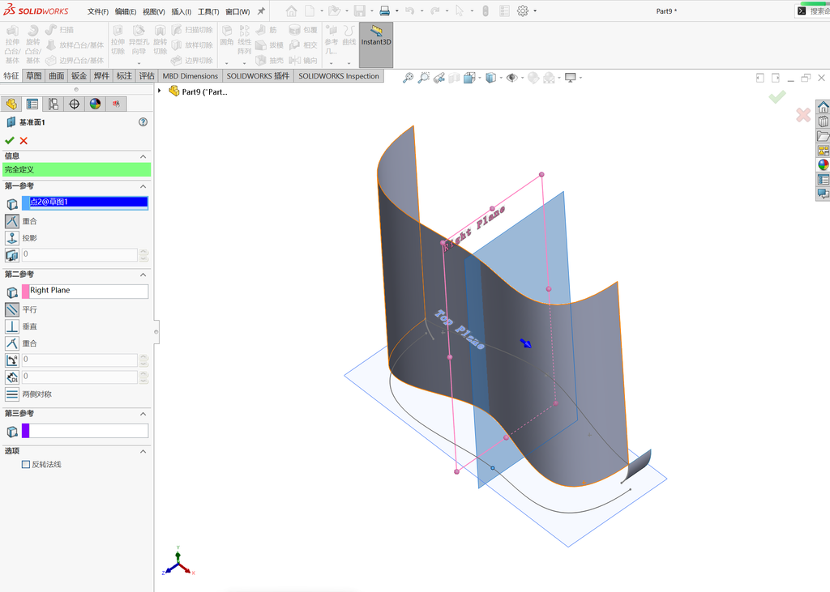Open the 编辑(E) menu

pos(126,11)
